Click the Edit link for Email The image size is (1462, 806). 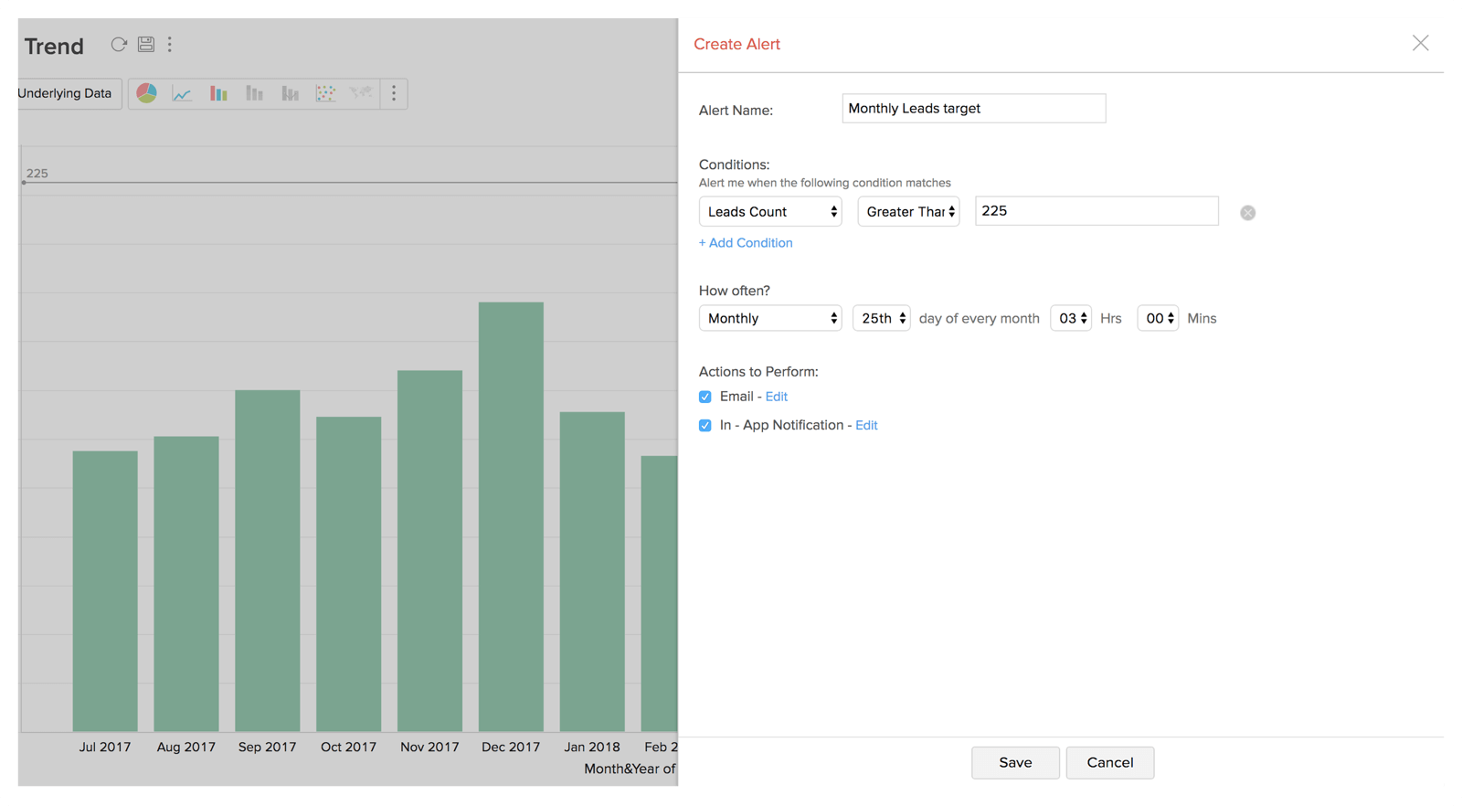click(x=777, y=397)
